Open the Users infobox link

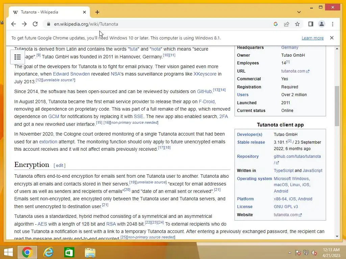pyautogui.click(x=243, y=95)
